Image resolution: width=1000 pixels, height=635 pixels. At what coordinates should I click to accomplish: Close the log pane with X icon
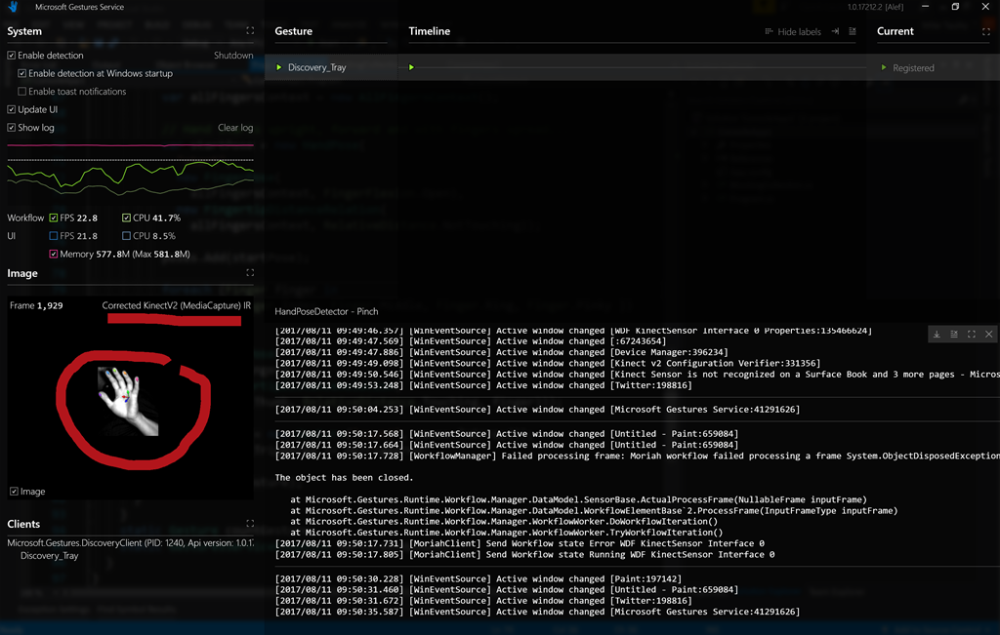point(988,335)
